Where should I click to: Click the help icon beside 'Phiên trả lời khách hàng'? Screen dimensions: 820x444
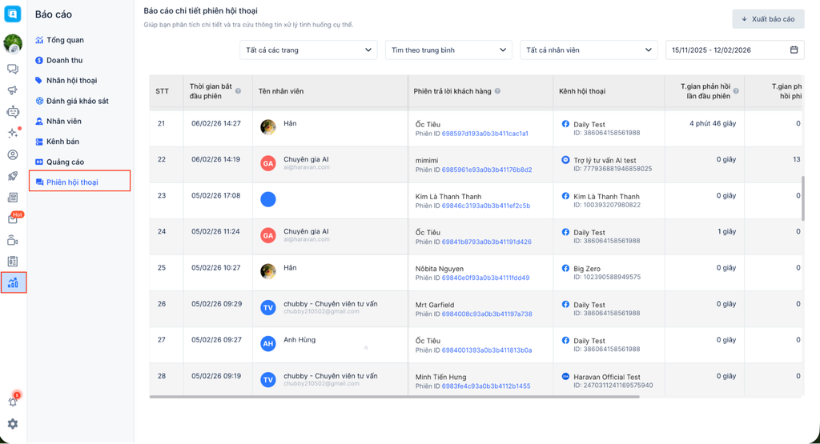[498, 91]
